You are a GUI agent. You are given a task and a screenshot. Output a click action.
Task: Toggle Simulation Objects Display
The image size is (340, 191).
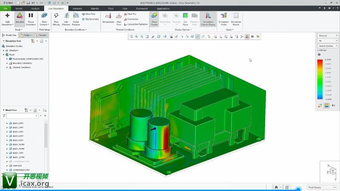click(x=208, y=19)
